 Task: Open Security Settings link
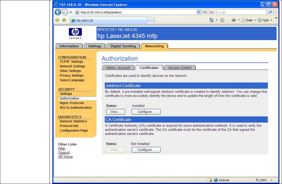tap(66, 94)
